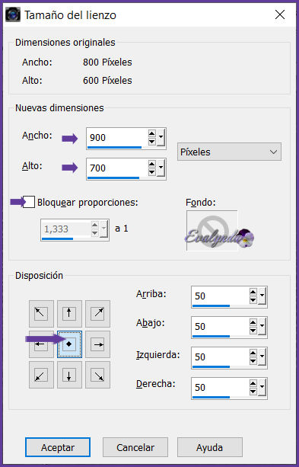Select top-left anchor placement arrow

coord(41,314)
